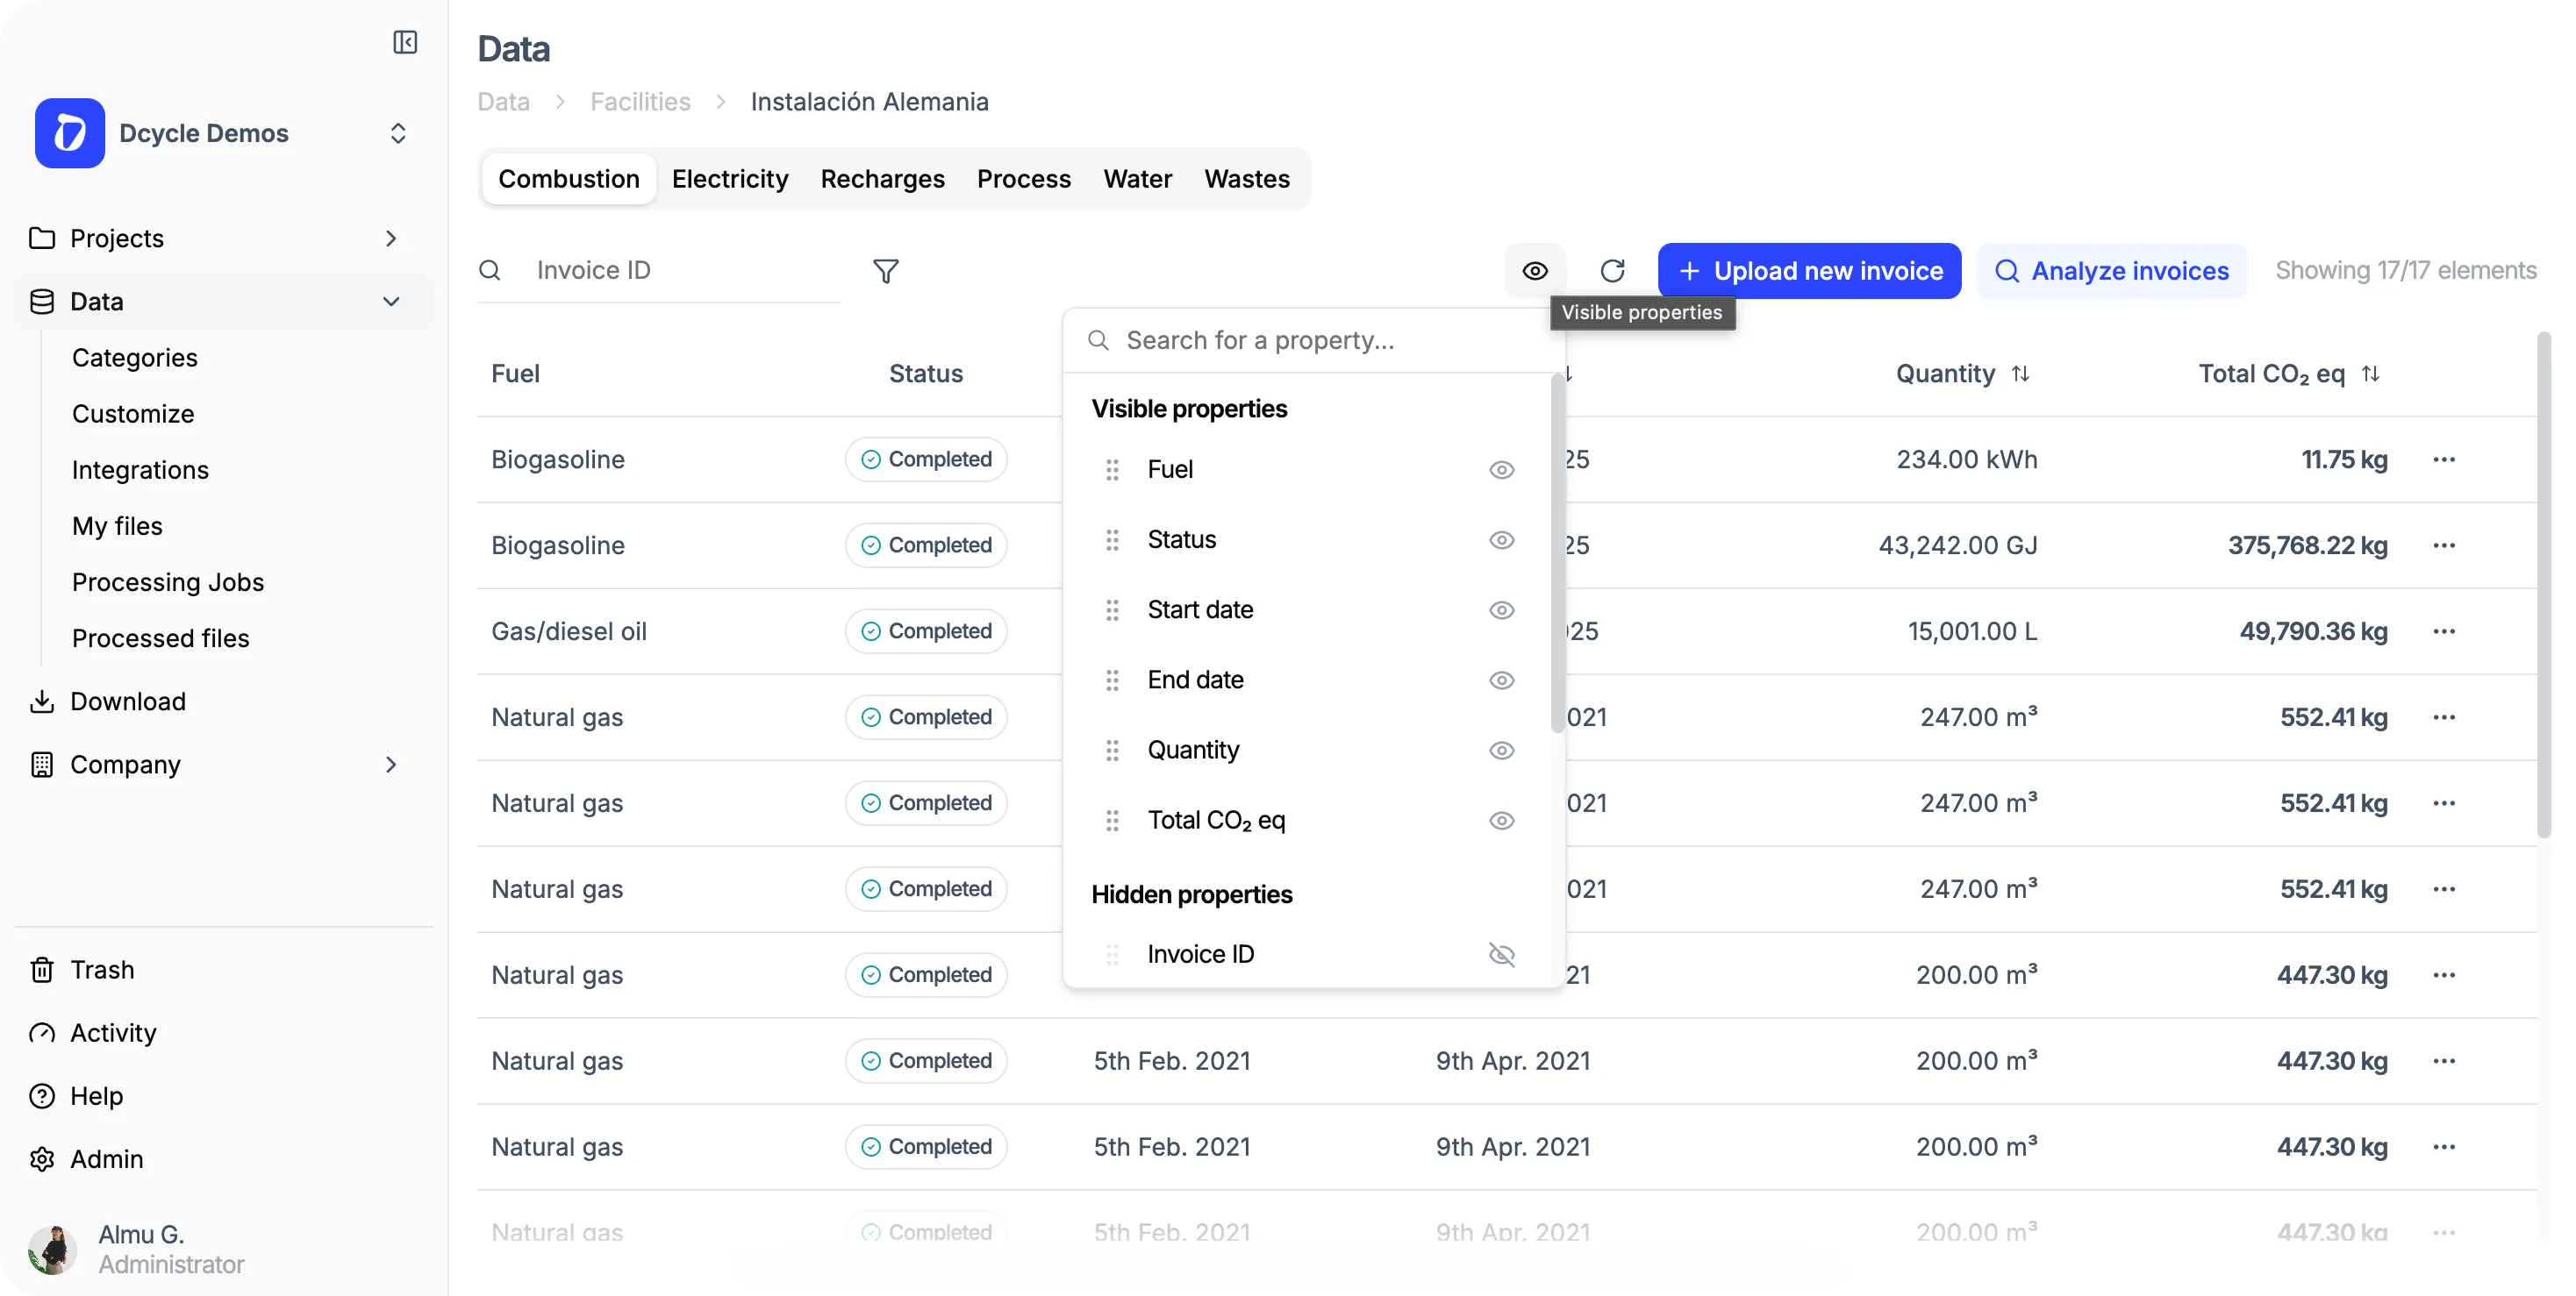
Task: Hide the Status property
Action: [1501, 539]
